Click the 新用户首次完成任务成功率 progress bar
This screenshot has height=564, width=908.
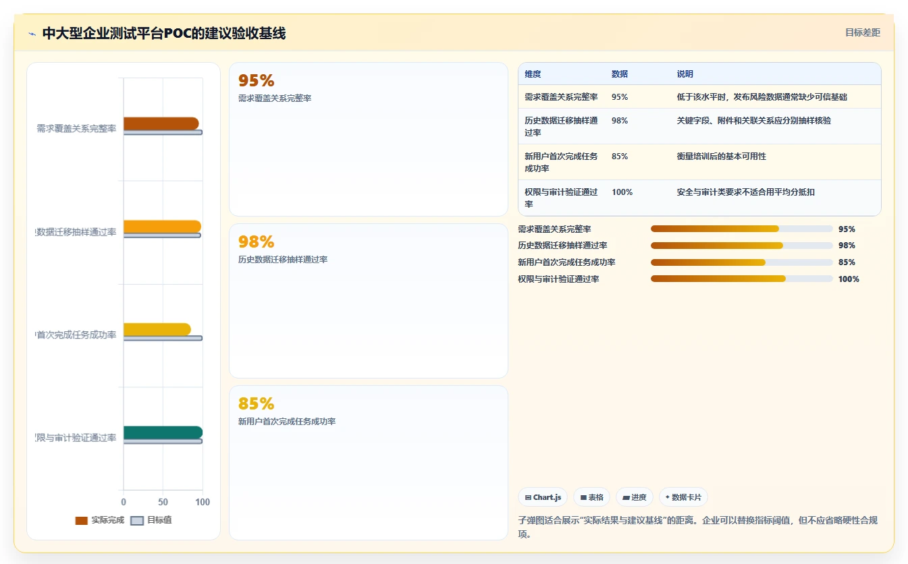(x=741, y=262)
